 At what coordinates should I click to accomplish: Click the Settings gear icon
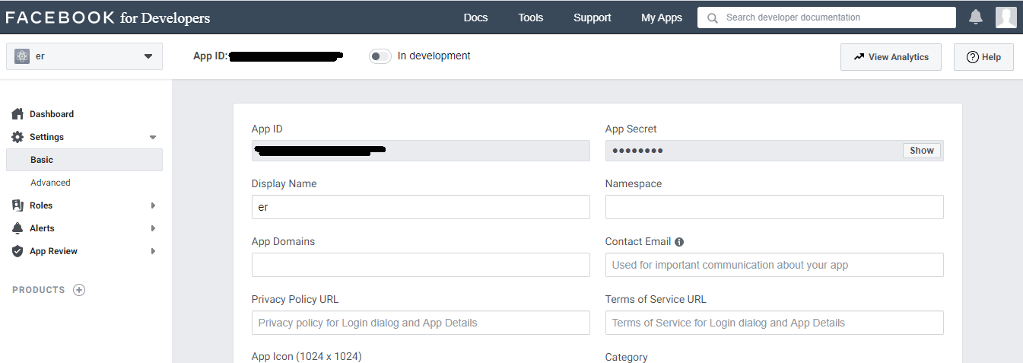pyautogui.click(x=18, y=137)
